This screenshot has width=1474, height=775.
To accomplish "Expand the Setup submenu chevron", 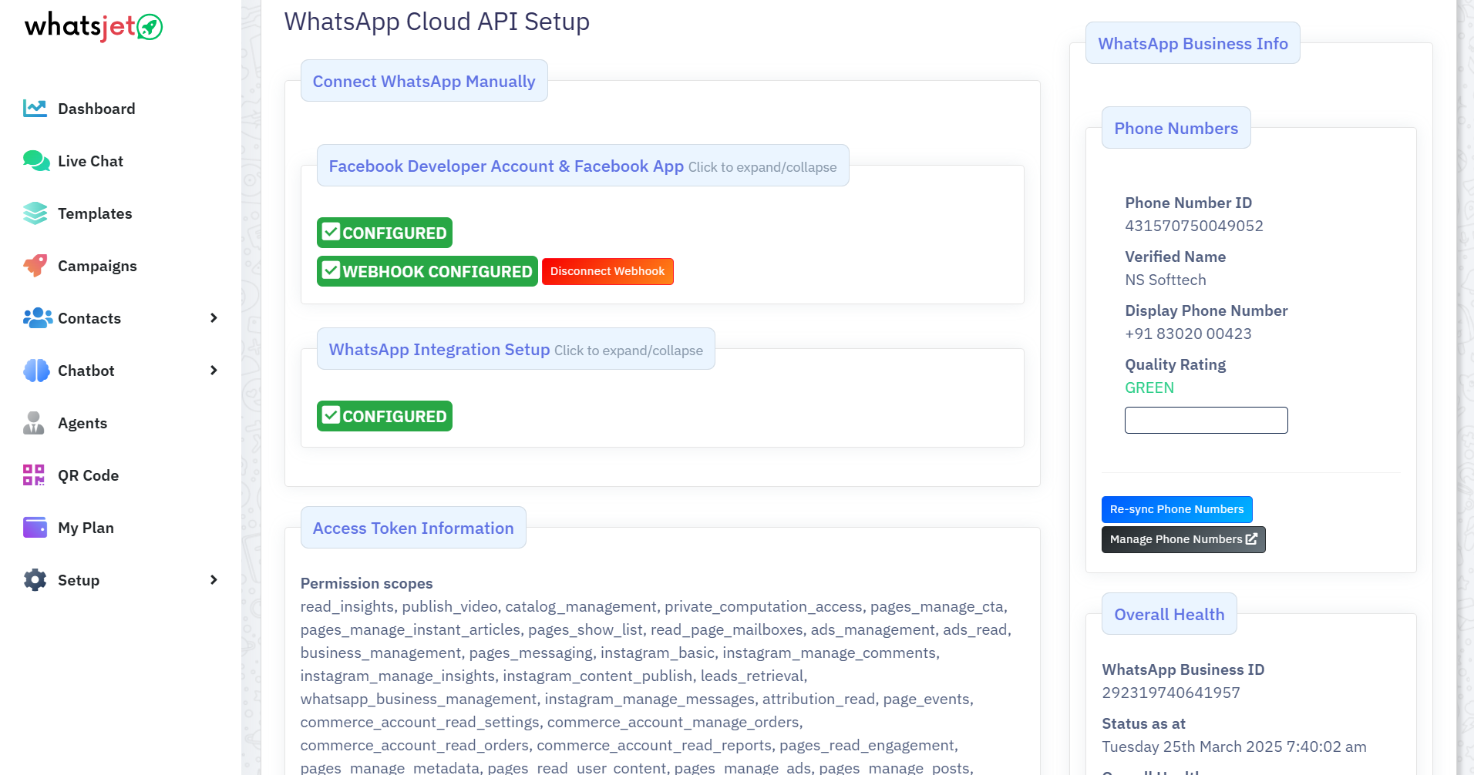I will (x=214, y=580).
